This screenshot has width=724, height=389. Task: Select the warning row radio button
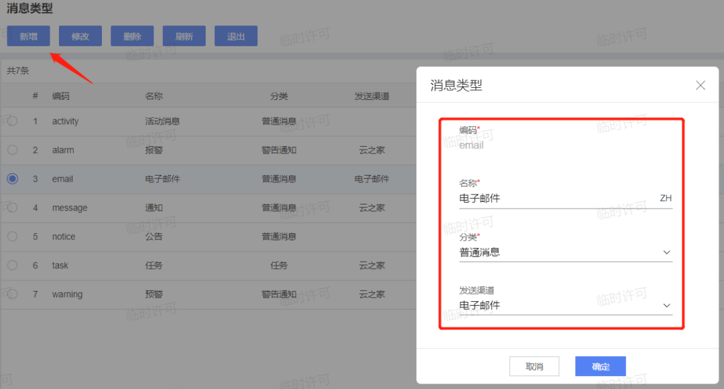[13, 294]
